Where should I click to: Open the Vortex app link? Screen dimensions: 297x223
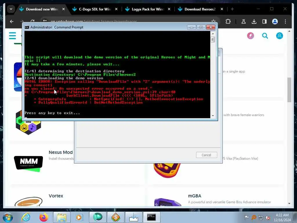point(56,196)
